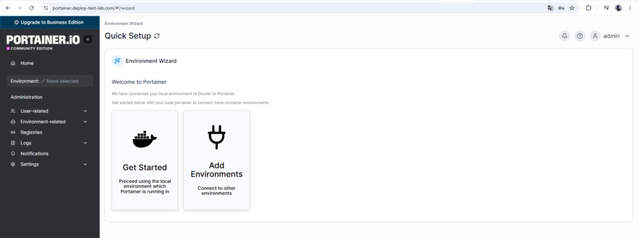Open the help question-mark icon
The height and width of the screenshot is (238, 638).
click(x=580, y=36)
